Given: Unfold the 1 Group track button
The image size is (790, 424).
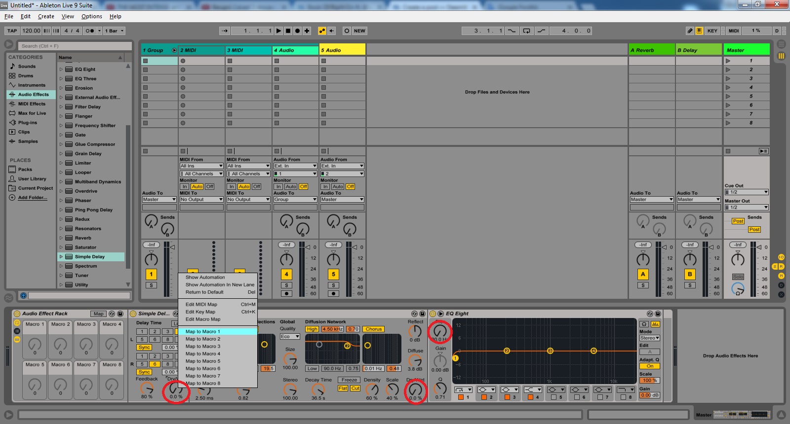Looking at the screenshot, I should [x=174, y=50].
